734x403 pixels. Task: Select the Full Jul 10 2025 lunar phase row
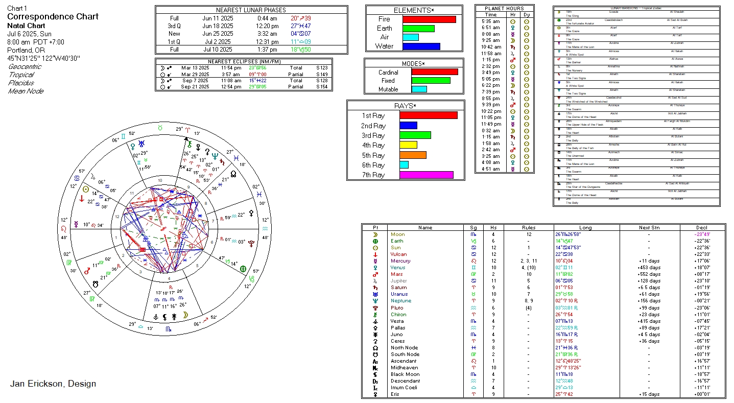[x=251, y=50]
